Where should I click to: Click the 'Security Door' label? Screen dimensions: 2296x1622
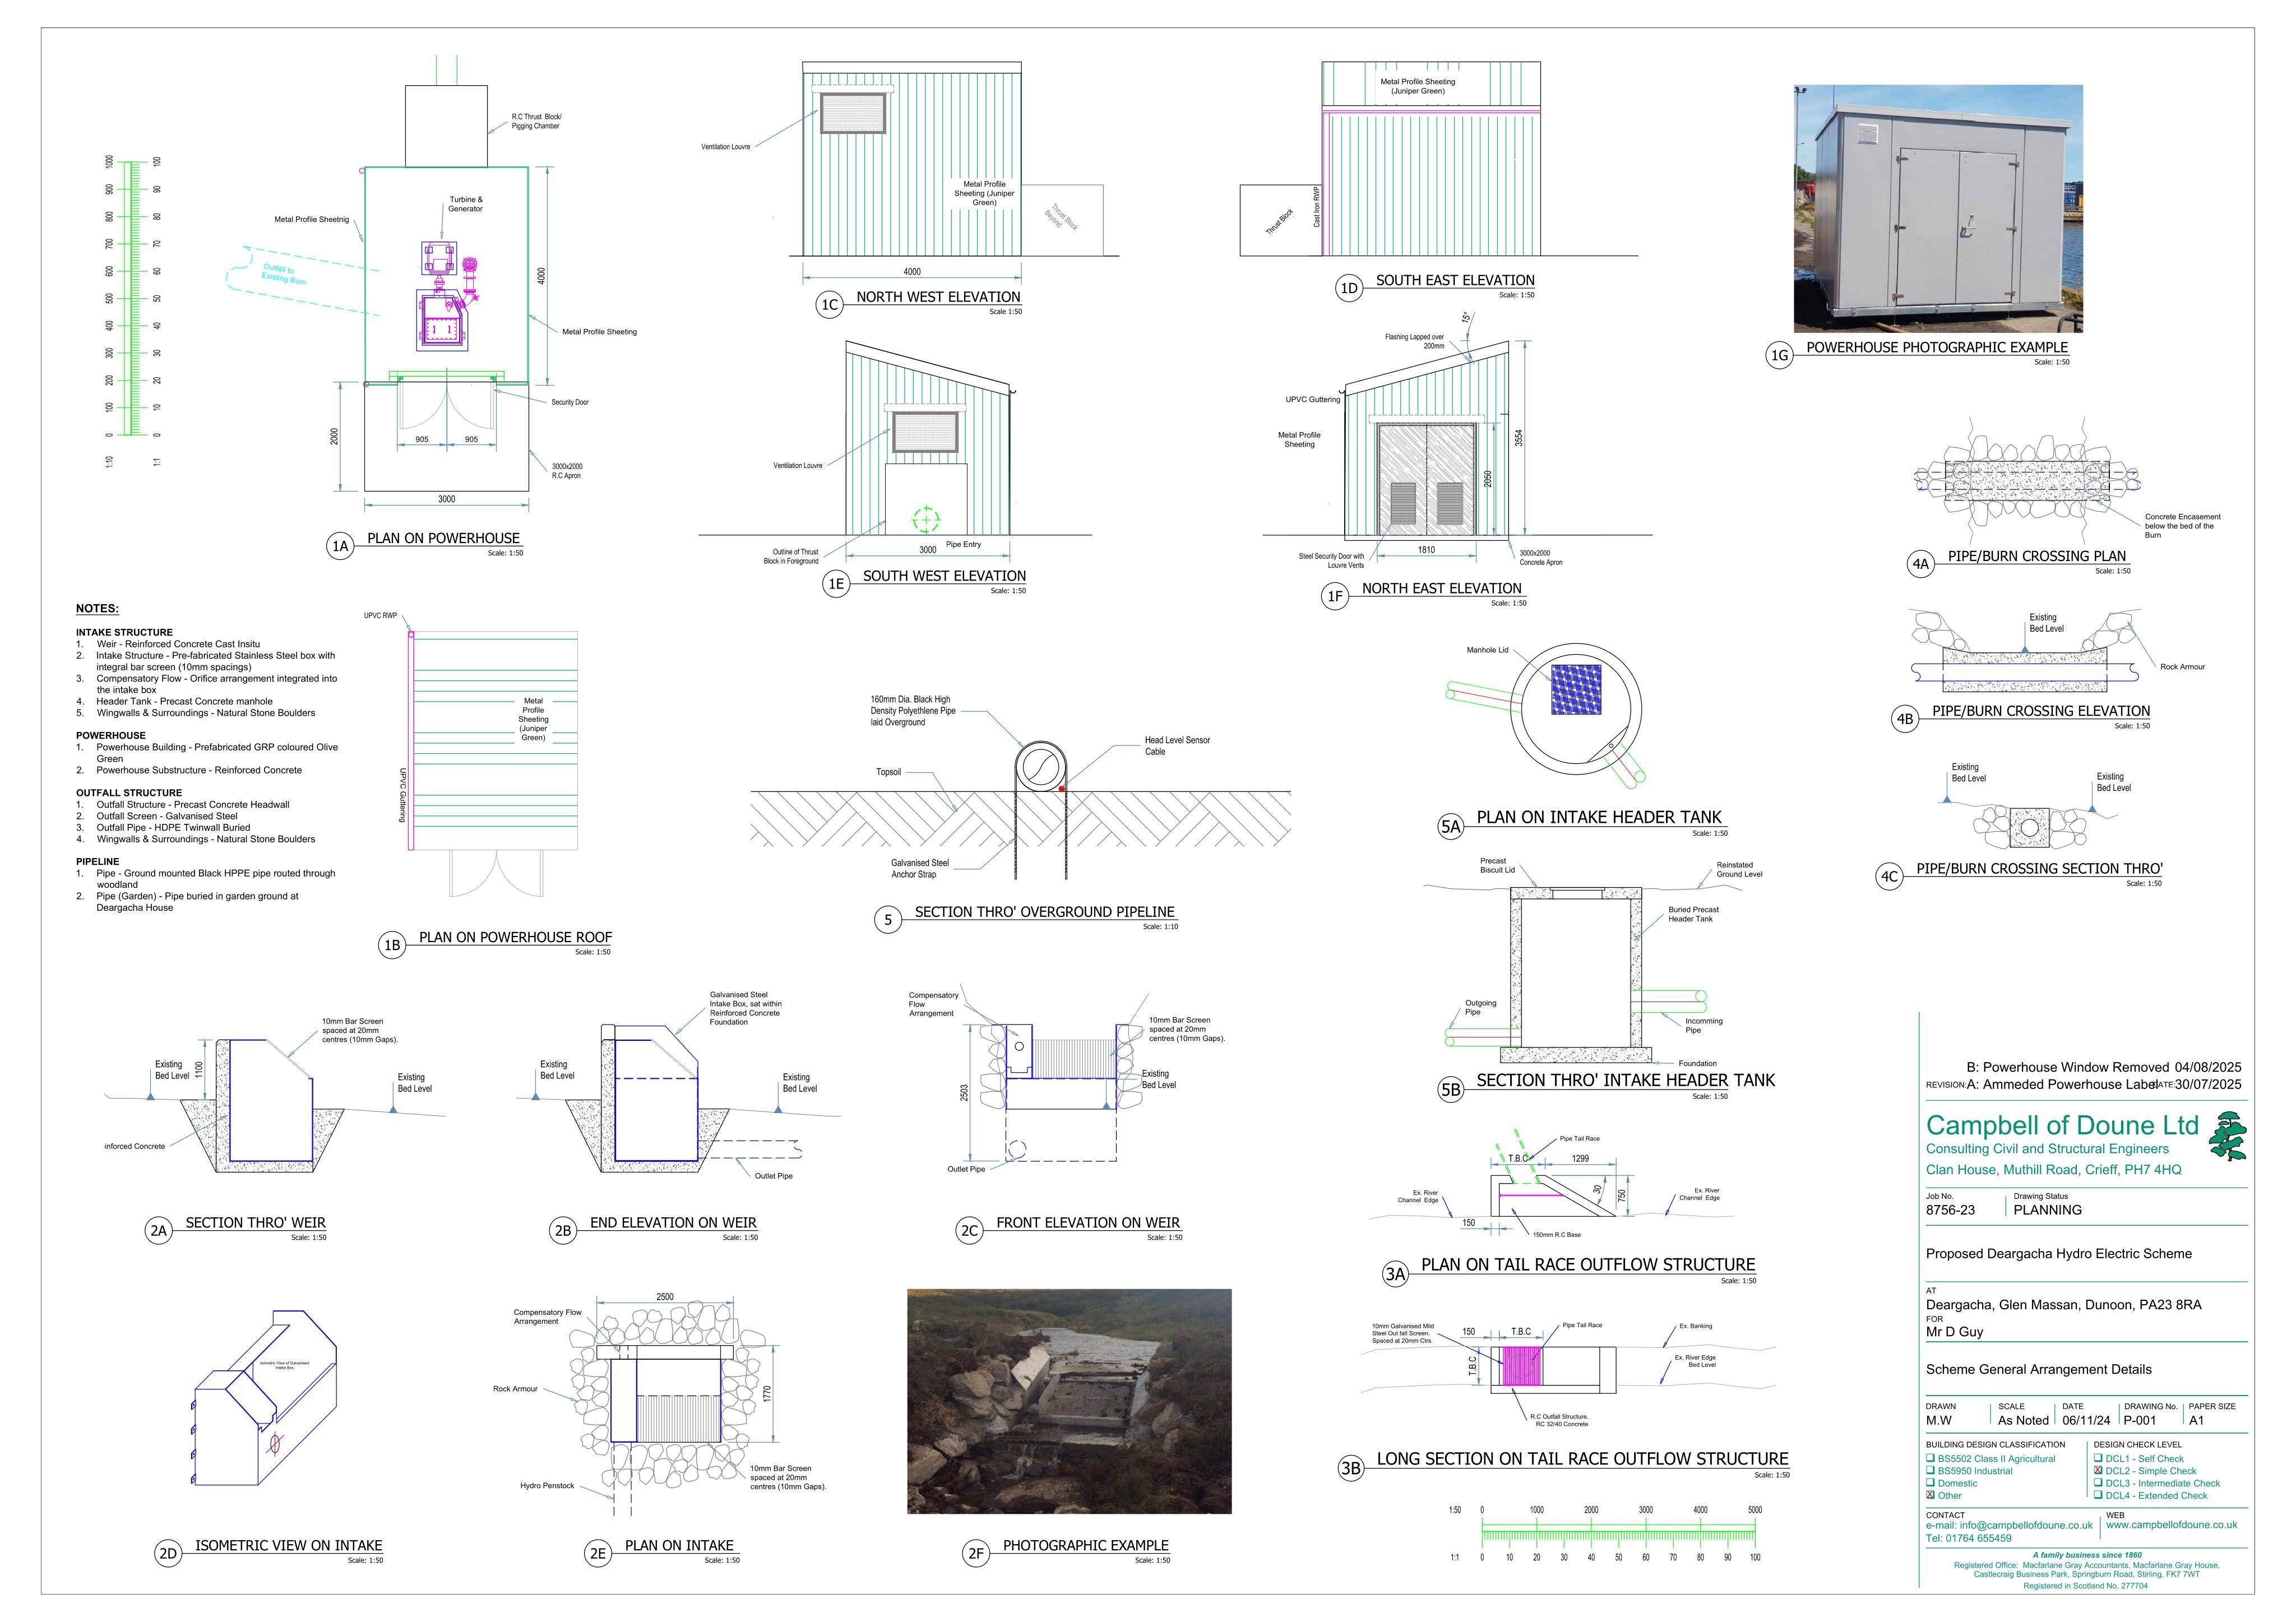pos(570,402)
